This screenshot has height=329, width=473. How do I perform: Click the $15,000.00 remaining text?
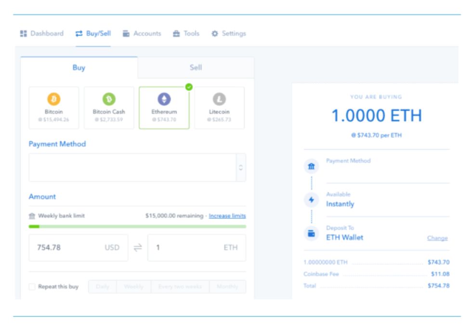[174, 215]
